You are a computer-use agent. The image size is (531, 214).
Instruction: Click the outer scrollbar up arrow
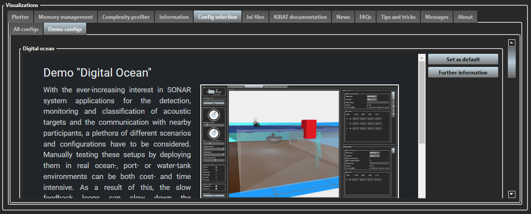pyautogui.click(x=512, y=43)
